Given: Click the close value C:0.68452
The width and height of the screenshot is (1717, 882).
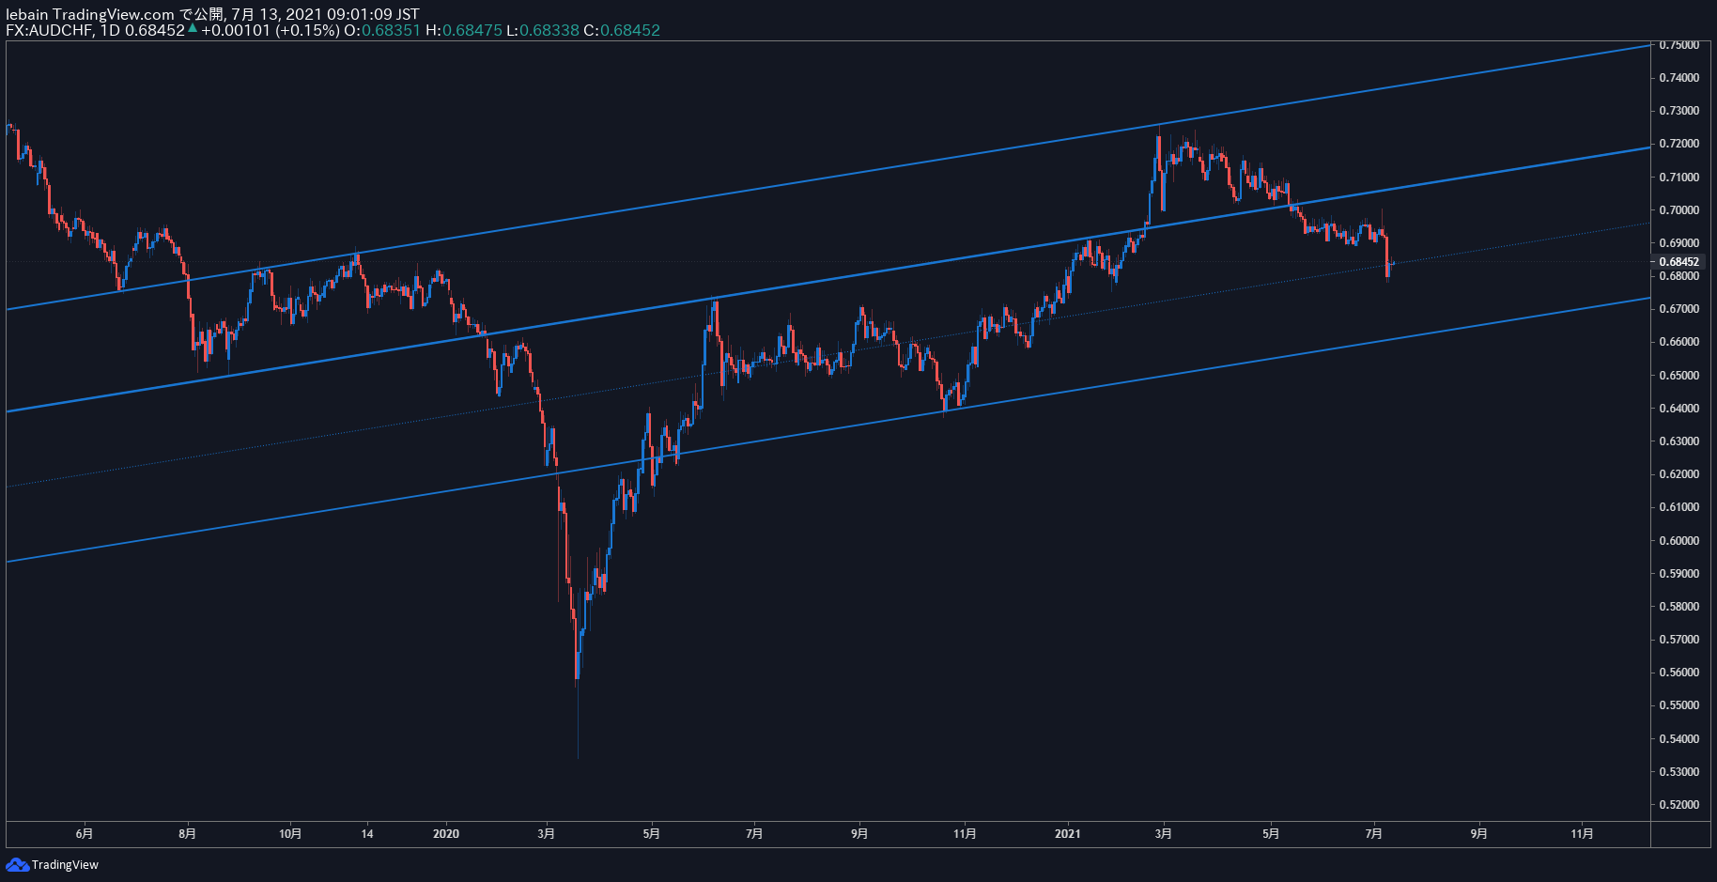Looking at the screenshot, I should 622,30.
